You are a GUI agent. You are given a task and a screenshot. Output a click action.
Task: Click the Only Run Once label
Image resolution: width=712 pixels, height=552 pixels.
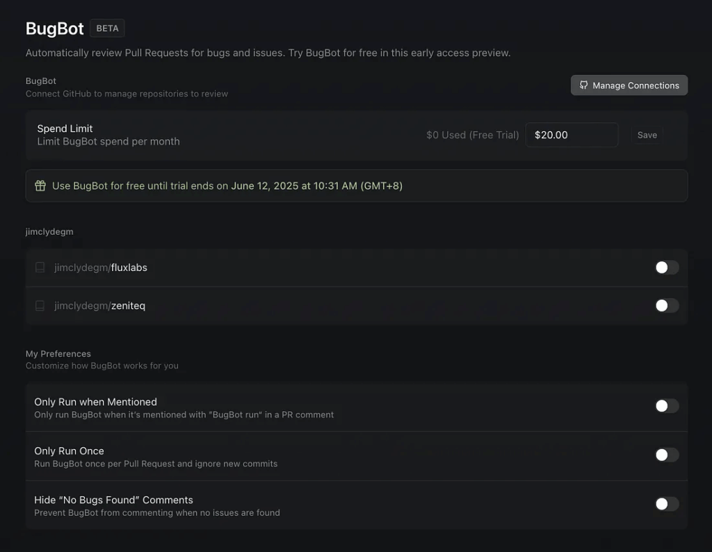[x=69, y=450]
